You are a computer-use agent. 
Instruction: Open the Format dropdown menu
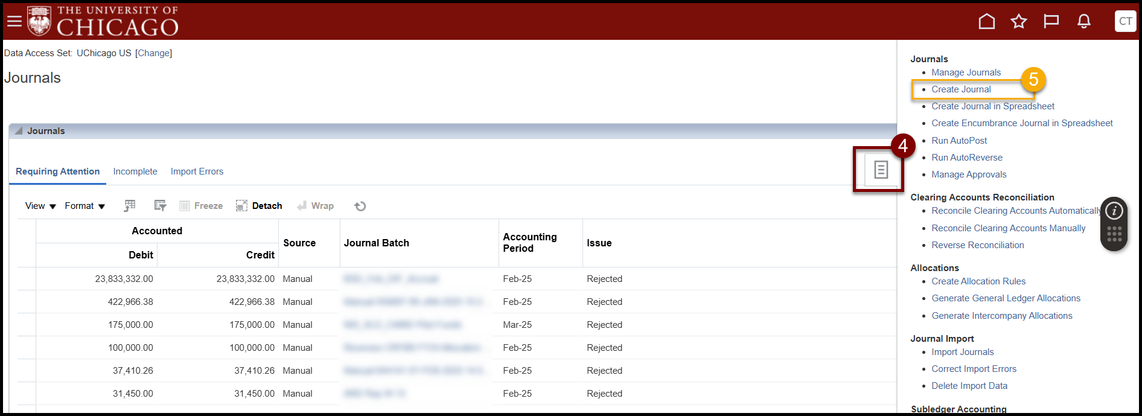tap(85, 206)
